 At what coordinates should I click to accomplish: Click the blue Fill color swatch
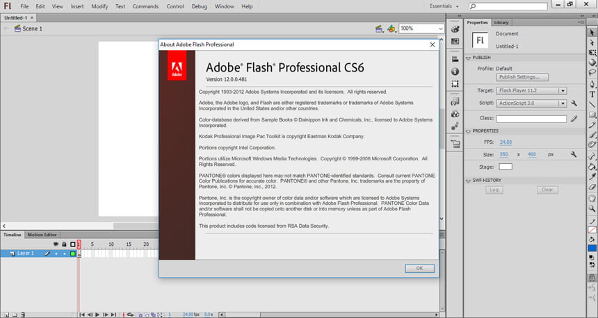coord(592,248)
